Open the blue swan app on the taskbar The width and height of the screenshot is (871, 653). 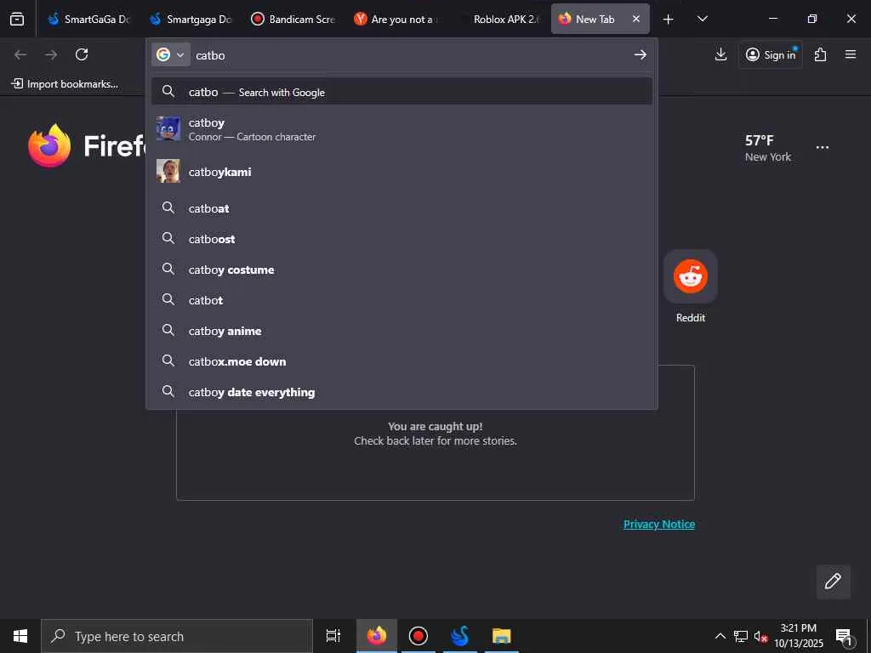pos(460,636)
